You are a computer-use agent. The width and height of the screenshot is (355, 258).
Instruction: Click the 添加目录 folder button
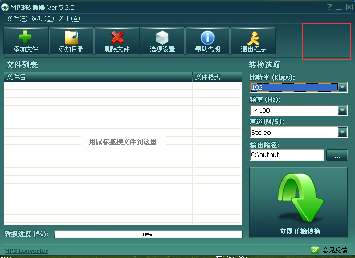tap(71, 41)
